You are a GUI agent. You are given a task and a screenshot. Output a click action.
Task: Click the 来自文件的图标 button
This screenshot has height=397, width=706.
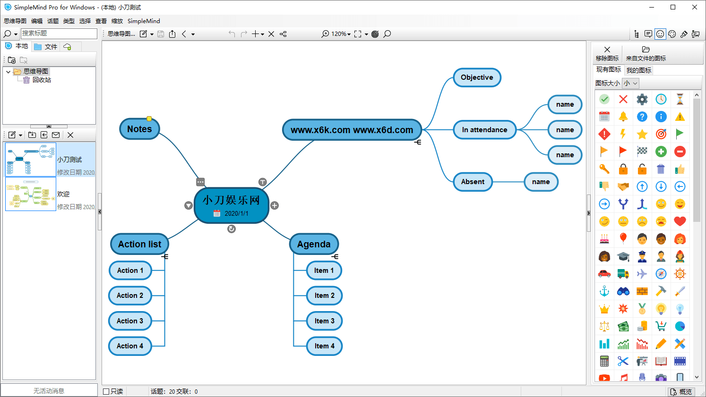point(646,54)
